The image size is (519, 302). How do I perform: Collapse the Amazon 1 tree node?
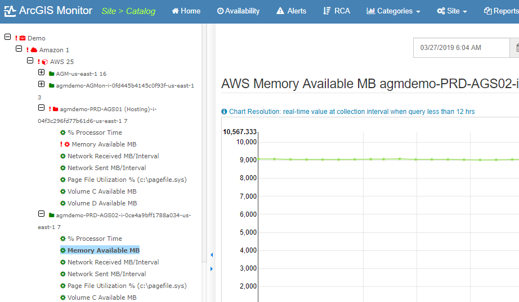coord(19,49)
